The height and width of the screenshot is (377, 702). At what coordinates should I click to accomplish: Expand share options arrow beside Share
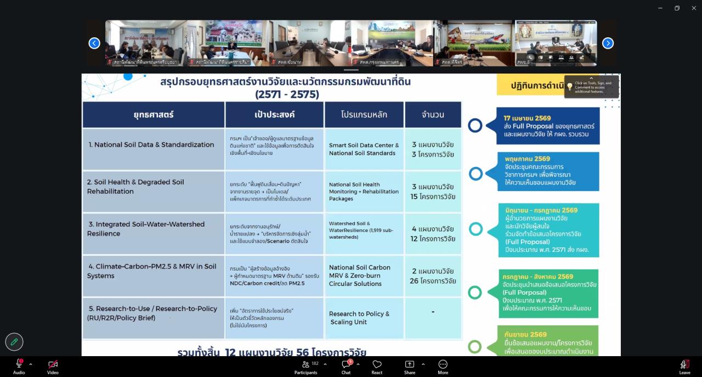[423, 364]
